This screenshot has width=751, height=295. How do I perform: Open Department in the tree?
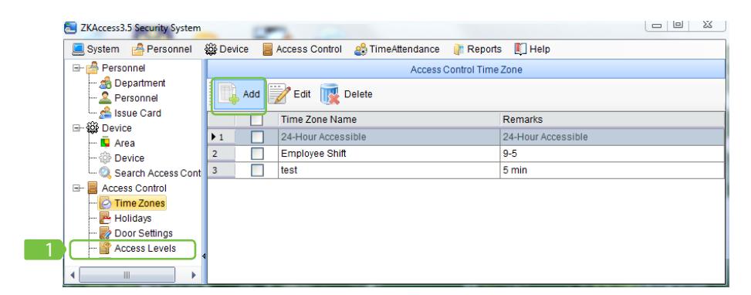140,83
